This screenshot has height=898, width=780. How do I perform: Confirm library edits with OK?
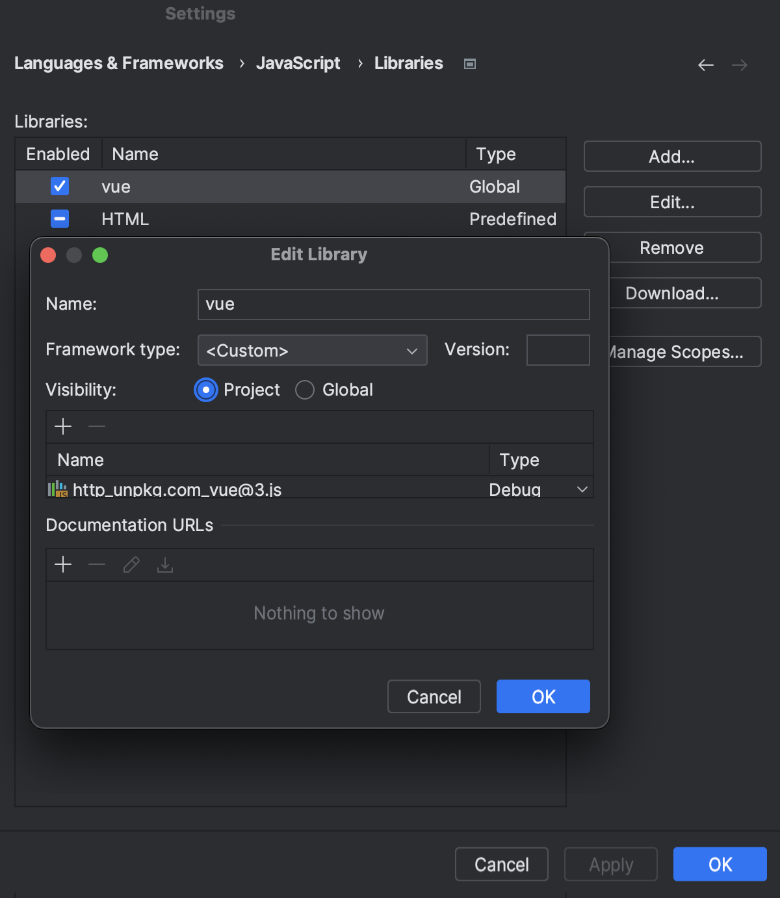pyautogui.click(x=543, y=696)
